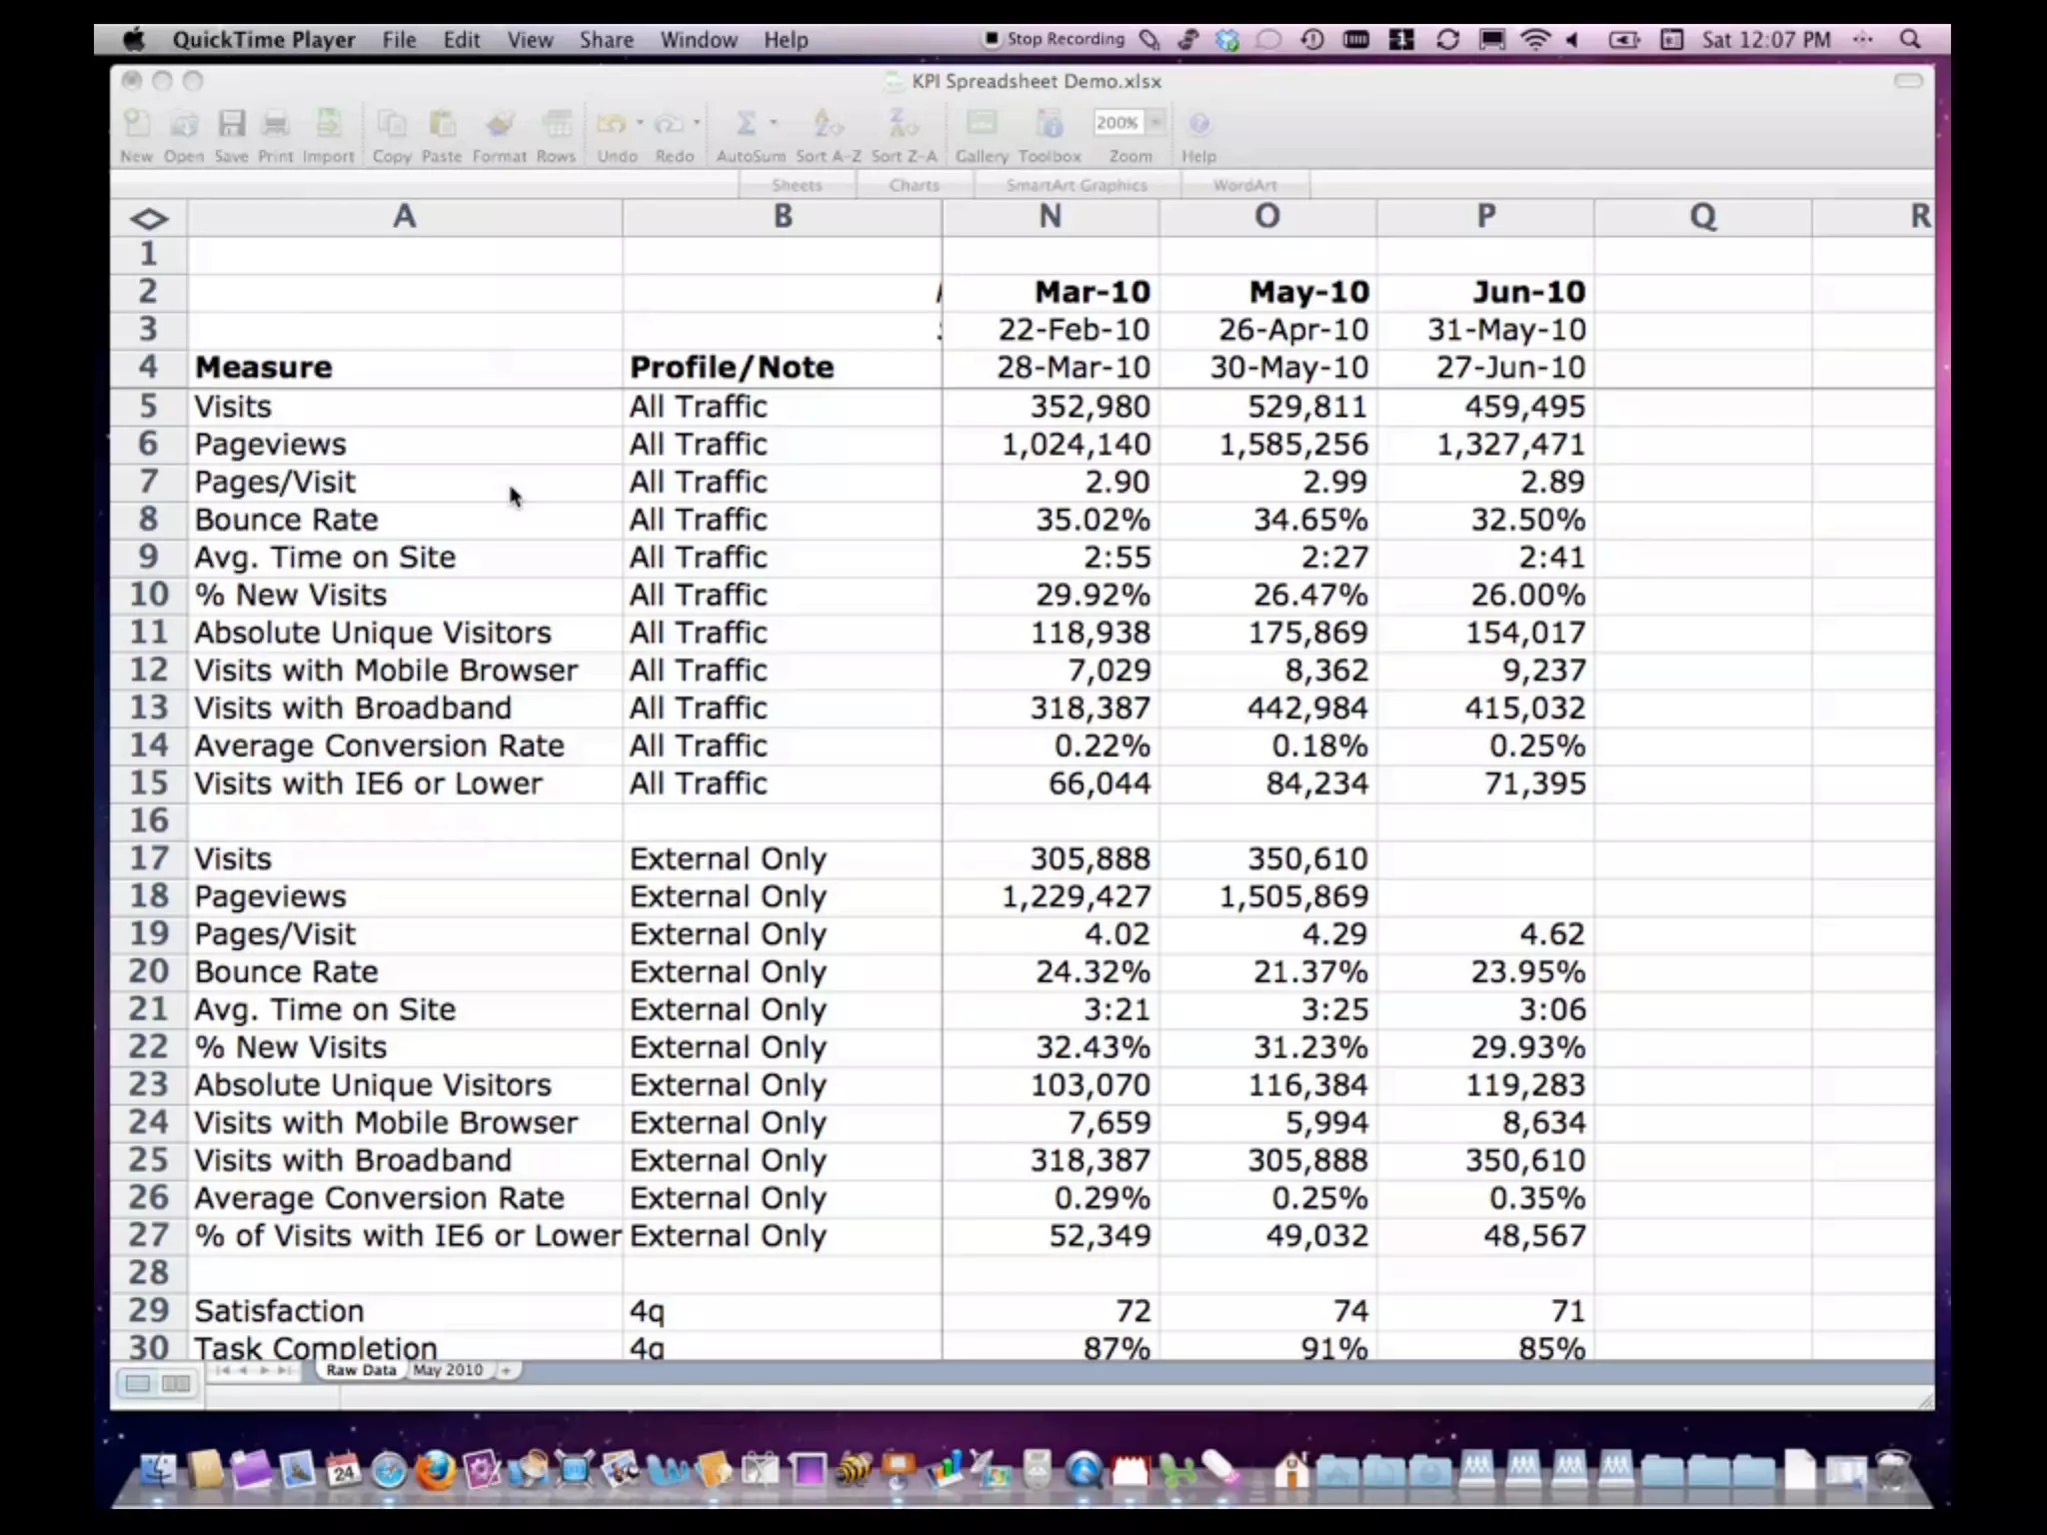Click the Save toolbar icon
This screenshot has width=2047, height=1535.
(x=232, y=124)
